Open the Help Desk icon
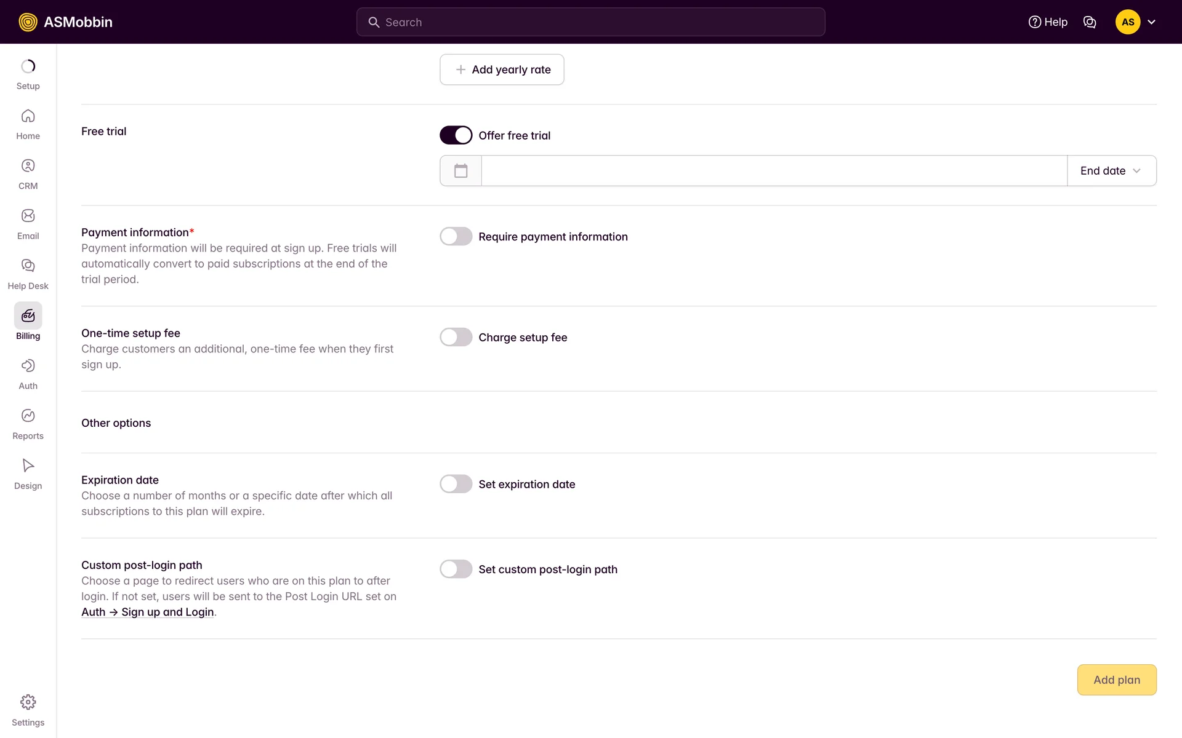Screen dimensions: 1182x738 click(x=28, y=266)
